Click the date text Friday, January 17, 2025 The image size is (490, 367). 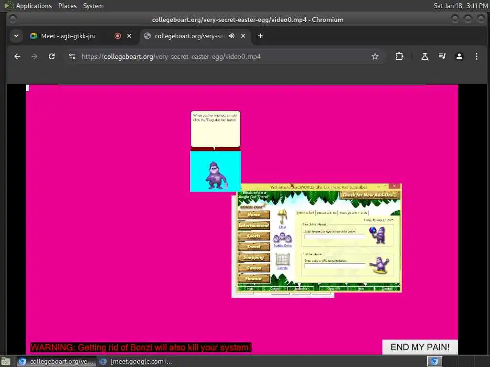379,220
